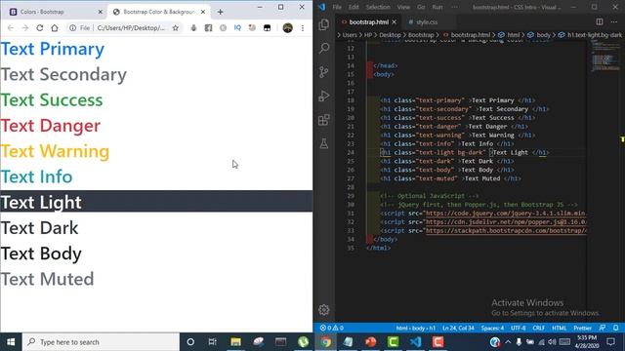Open the Selection menu in VS Code
The height and width of the screenshot is (351, 625).
(x=378, y=7)
